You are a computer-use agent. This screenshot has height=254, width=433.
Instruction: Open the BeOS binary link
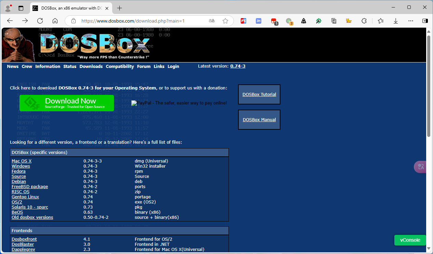click(x=17, y=212)
